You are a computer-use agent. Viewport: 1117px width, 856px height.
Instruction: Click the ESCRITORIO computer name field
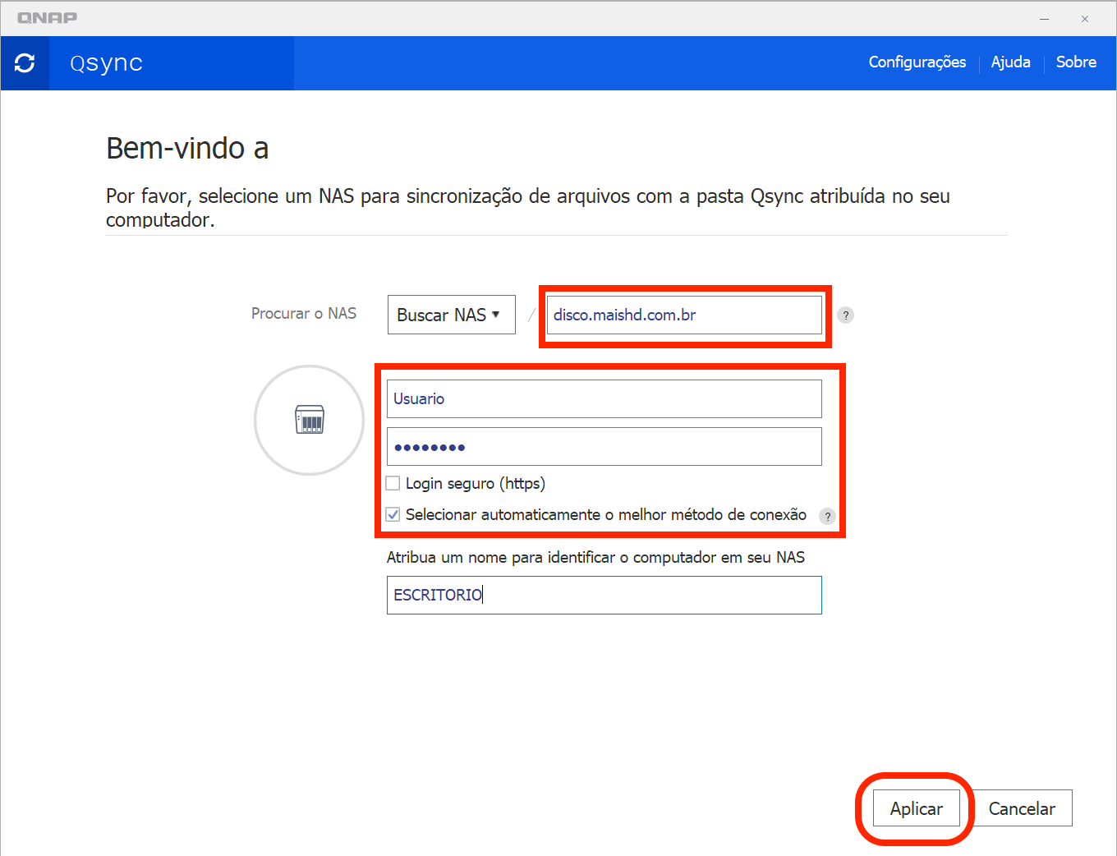point(604,595)
